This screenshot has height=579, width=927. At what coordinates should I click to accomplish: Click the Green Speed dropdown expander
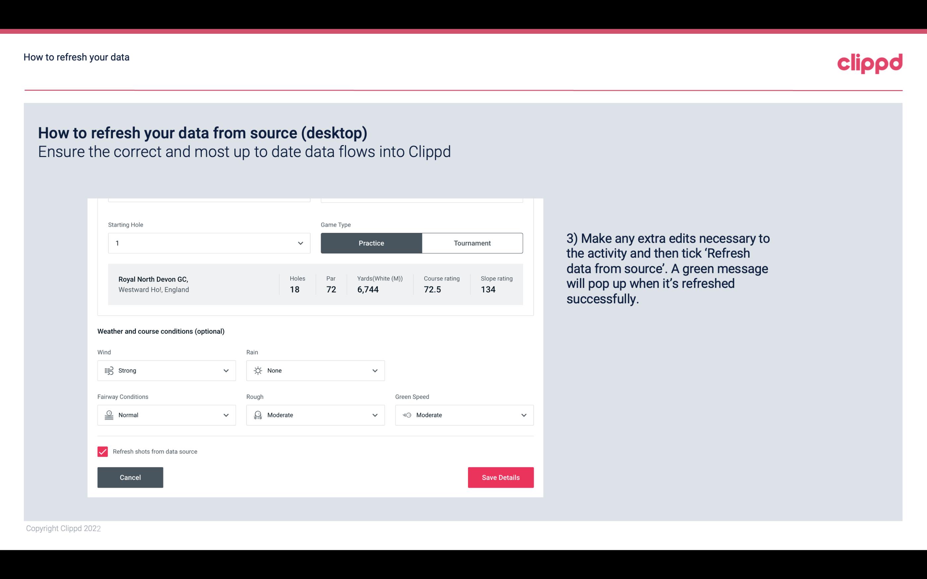(x=523, y=415)
